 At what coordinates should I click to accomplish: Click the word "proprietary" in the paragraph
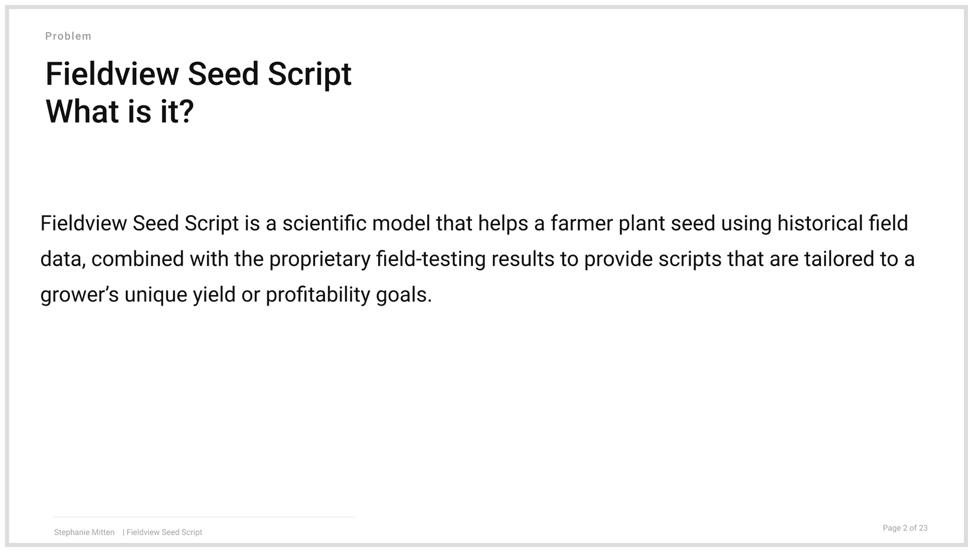coord(320,260)
